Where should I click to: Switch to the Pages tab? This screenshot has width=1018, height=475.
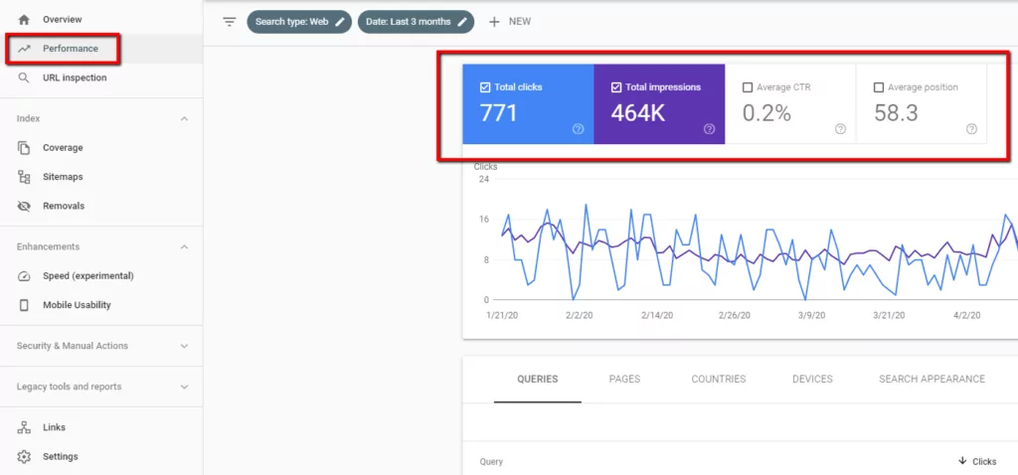tap(624, 379)
